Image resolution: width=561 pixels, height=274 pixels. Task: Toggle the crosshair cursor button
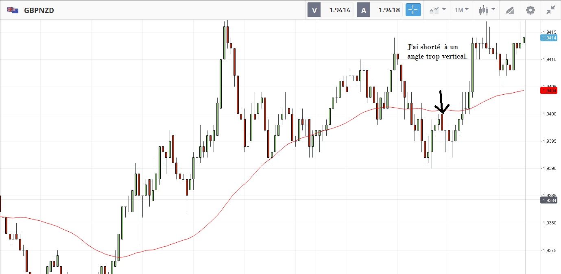click(x=413, y=10)
